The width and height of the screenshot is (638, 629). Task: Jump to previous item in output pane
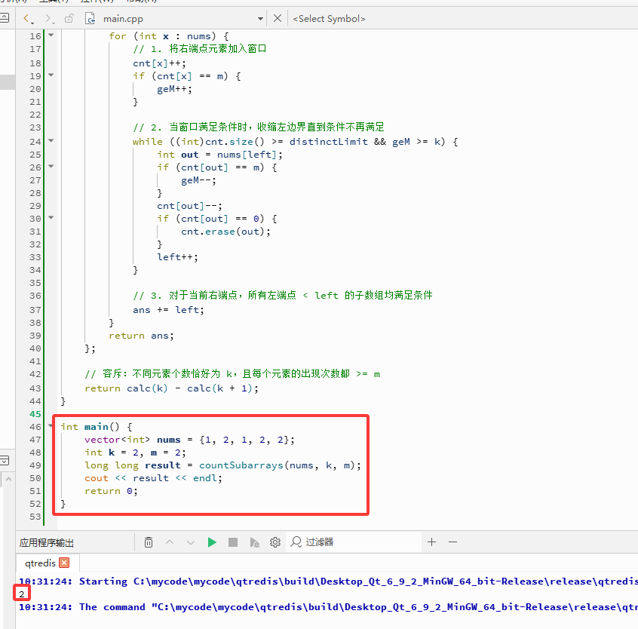(x=170, y=542)
